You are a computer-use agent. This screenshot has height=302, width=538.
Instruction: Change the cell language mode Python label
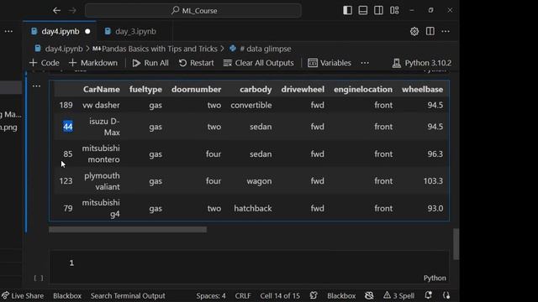click(435, 278)
